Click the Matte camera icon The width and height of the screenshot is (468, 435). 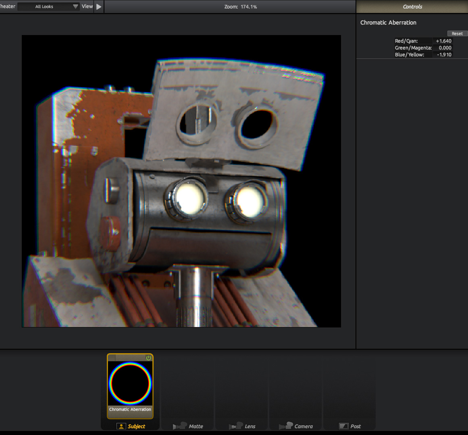tap(180, 426)
